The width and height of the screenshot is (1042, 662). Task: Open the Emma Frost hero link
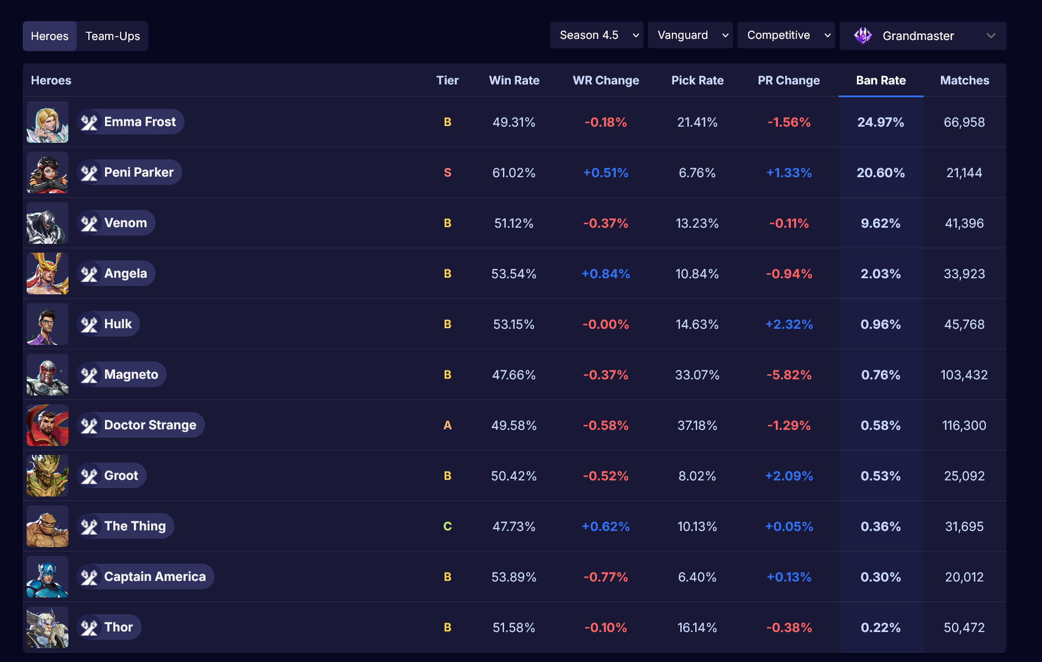pyautogui.click(x=131, y=122)
